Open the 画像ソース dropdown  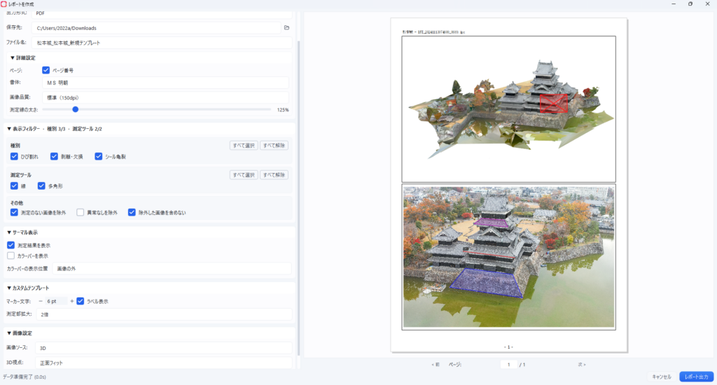coord(164,348)
